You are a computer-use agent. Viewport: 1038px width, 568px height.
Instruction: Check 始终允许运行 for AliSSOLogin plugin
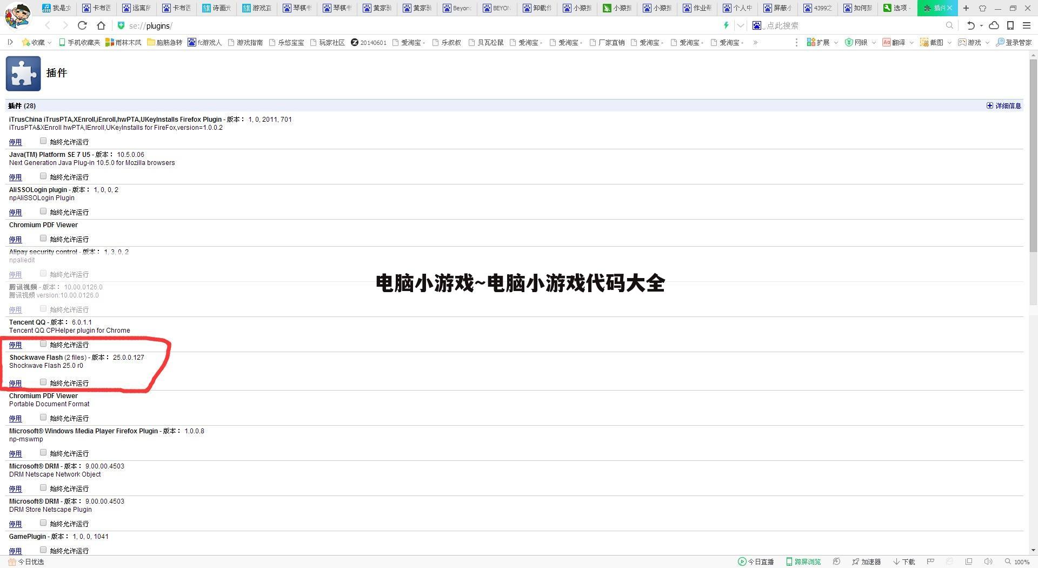point(43,212)
